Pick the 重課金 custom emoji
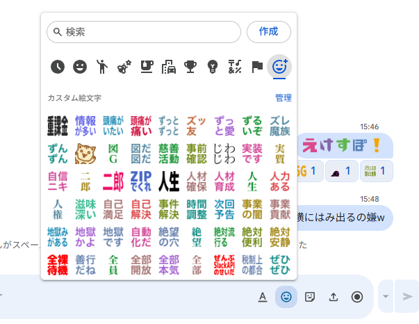 click(x=58, y=126)
